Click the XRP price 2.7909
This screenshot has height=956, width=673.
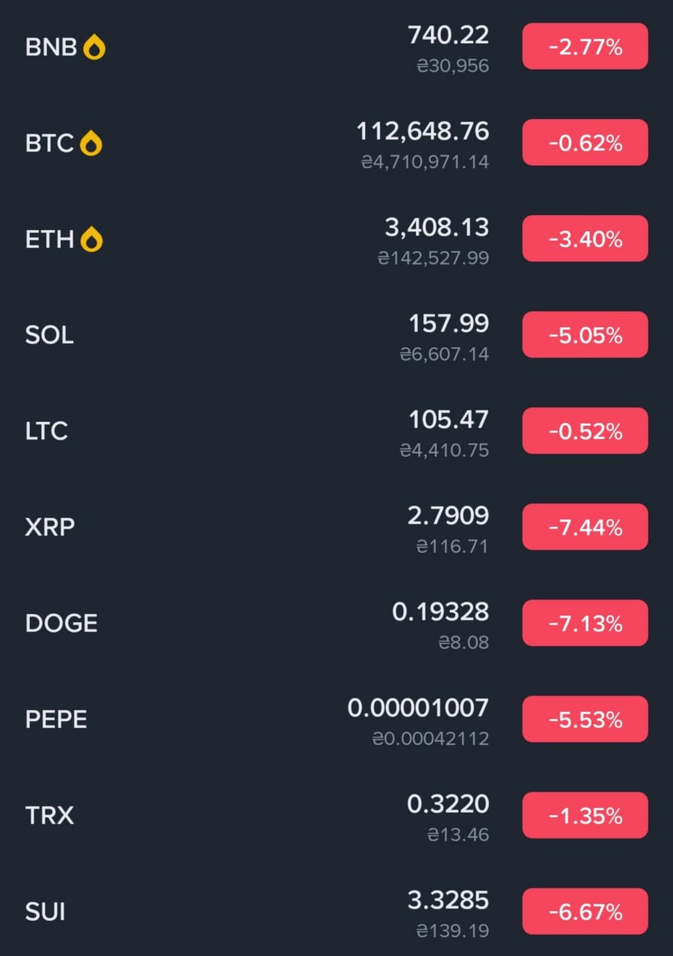pyautogui.click(x=449, y=515)
